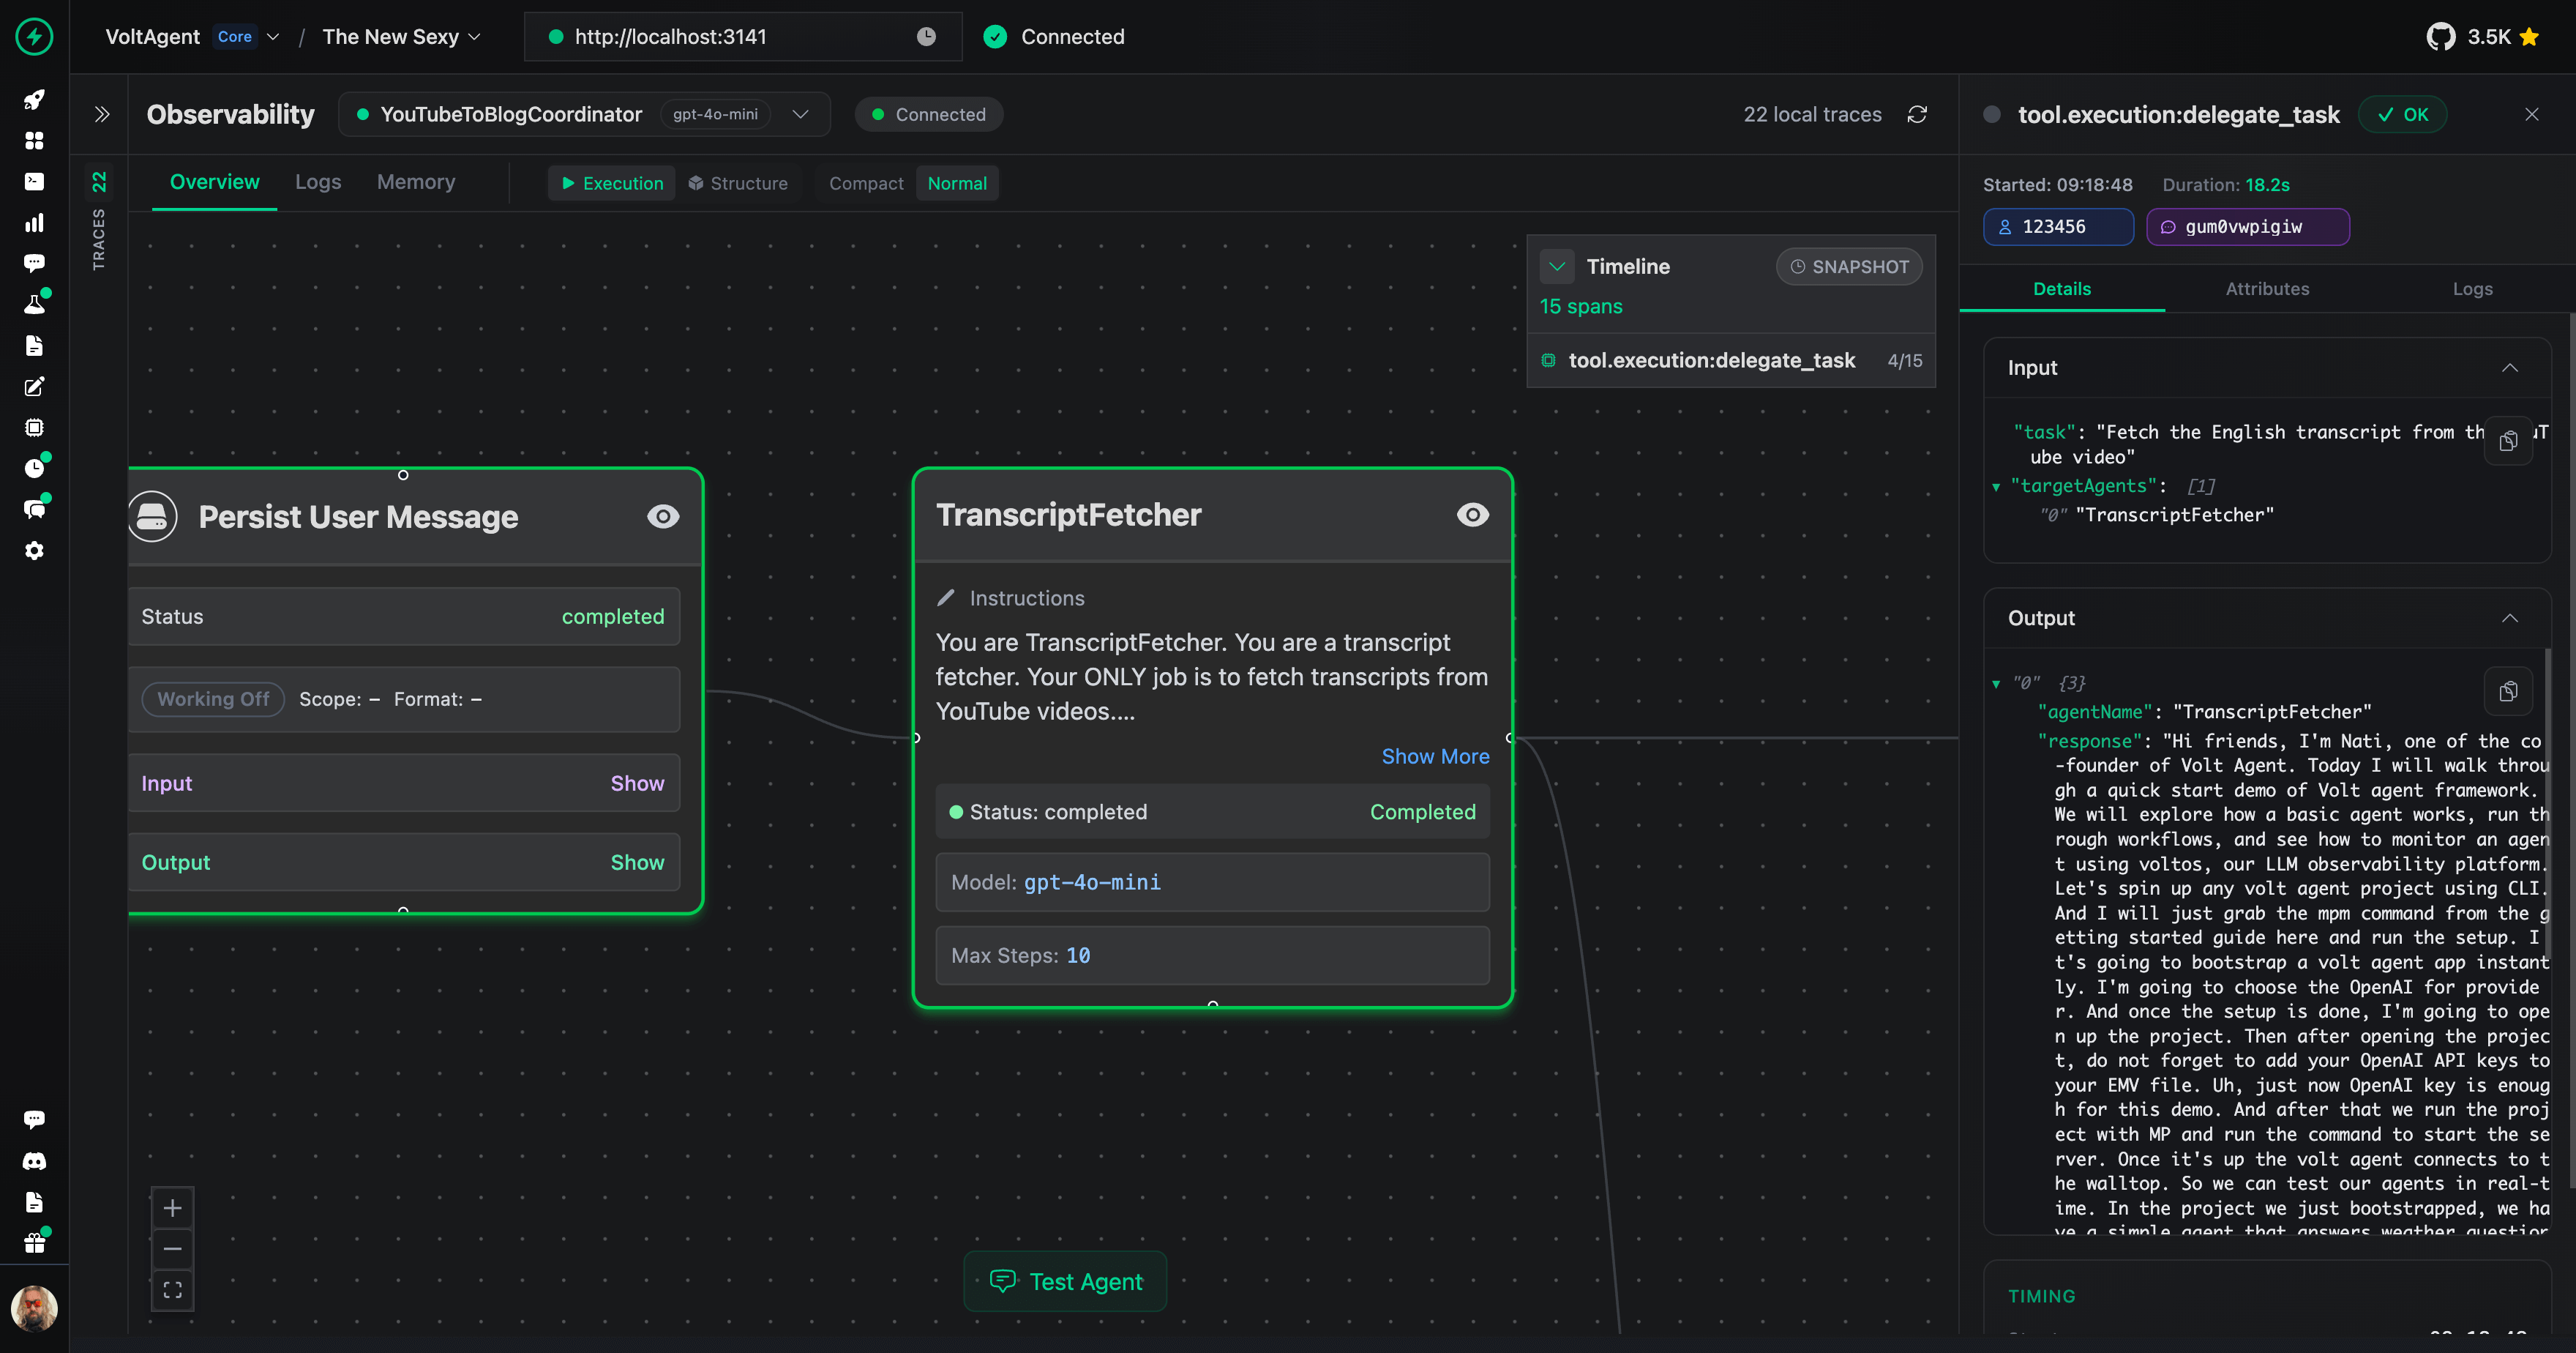
Task: Open the Discord icon in sidebar
Action: pyautogui.click(x=34, y=1161)
